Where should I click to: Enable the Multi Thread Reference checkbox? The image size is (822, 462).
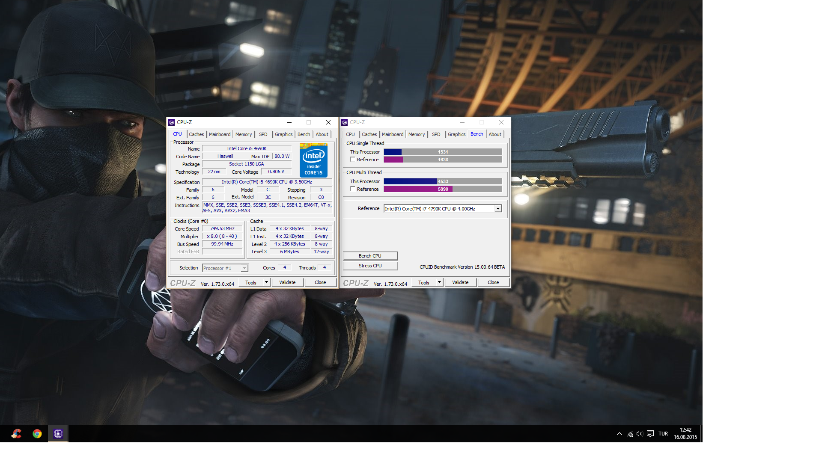click(353, 189)
